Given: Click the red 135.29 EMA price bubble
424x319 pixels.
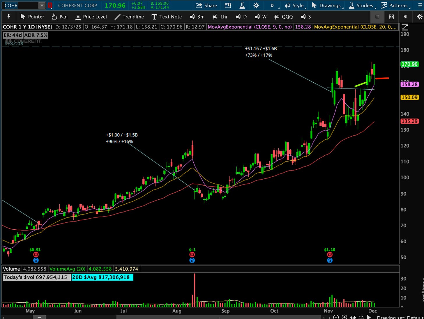Looking at the screenshot, I should (x=409, y=121).
